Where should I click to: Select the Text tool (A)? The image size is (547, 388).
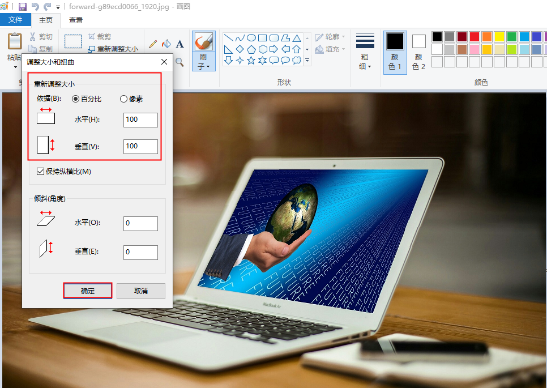[180, 44]
